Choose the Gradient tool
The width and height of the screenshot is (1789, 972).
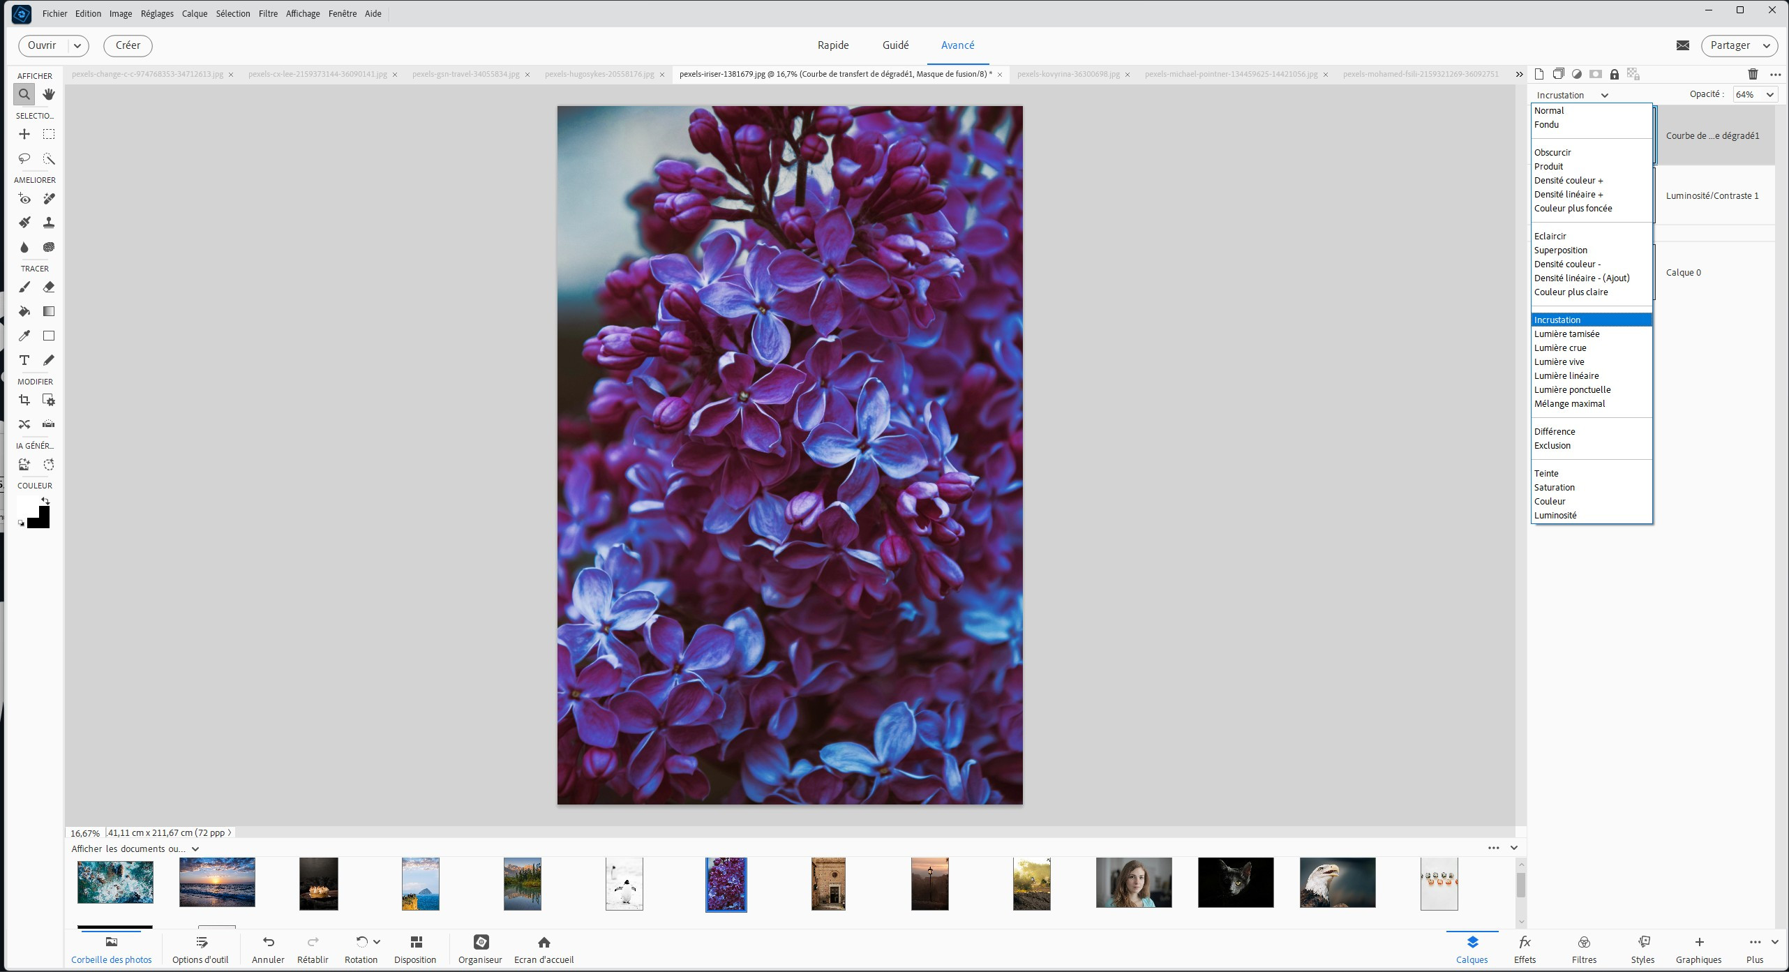48,311
